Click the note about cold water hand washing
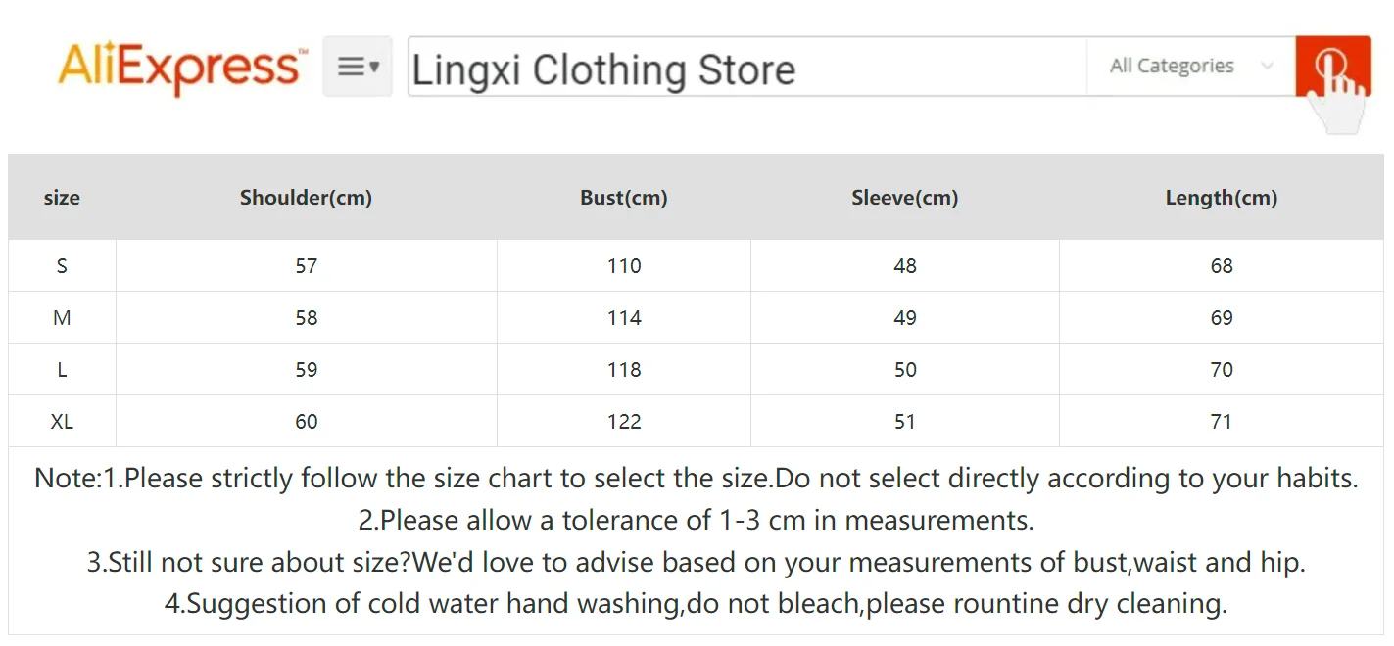 [696, 603]
